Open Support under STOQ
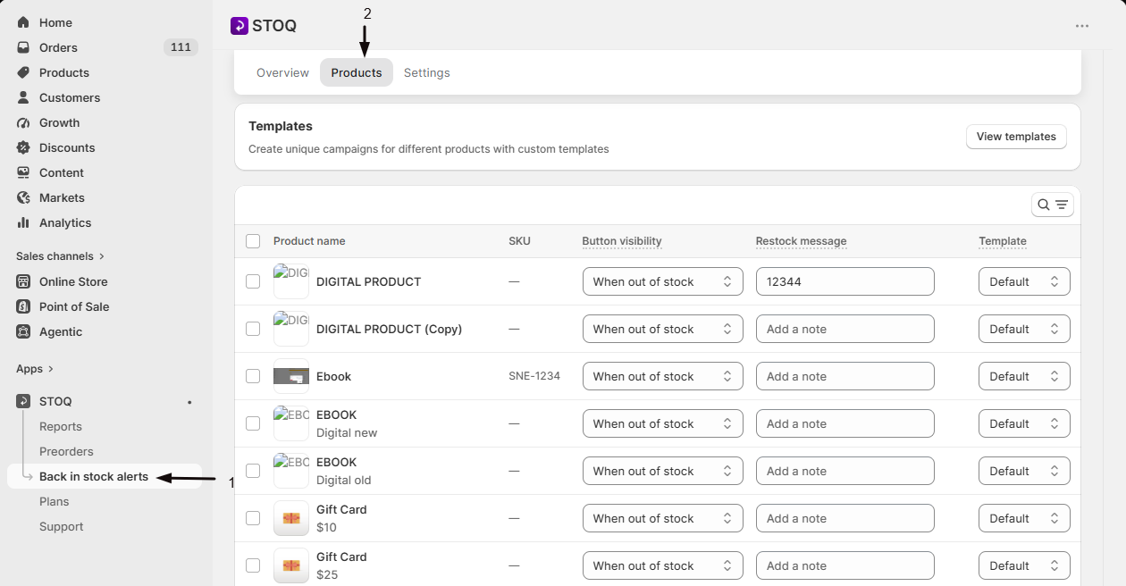The width and height of the screenshot is (1126, 586). pyautogui.click(x=62, y=527)
